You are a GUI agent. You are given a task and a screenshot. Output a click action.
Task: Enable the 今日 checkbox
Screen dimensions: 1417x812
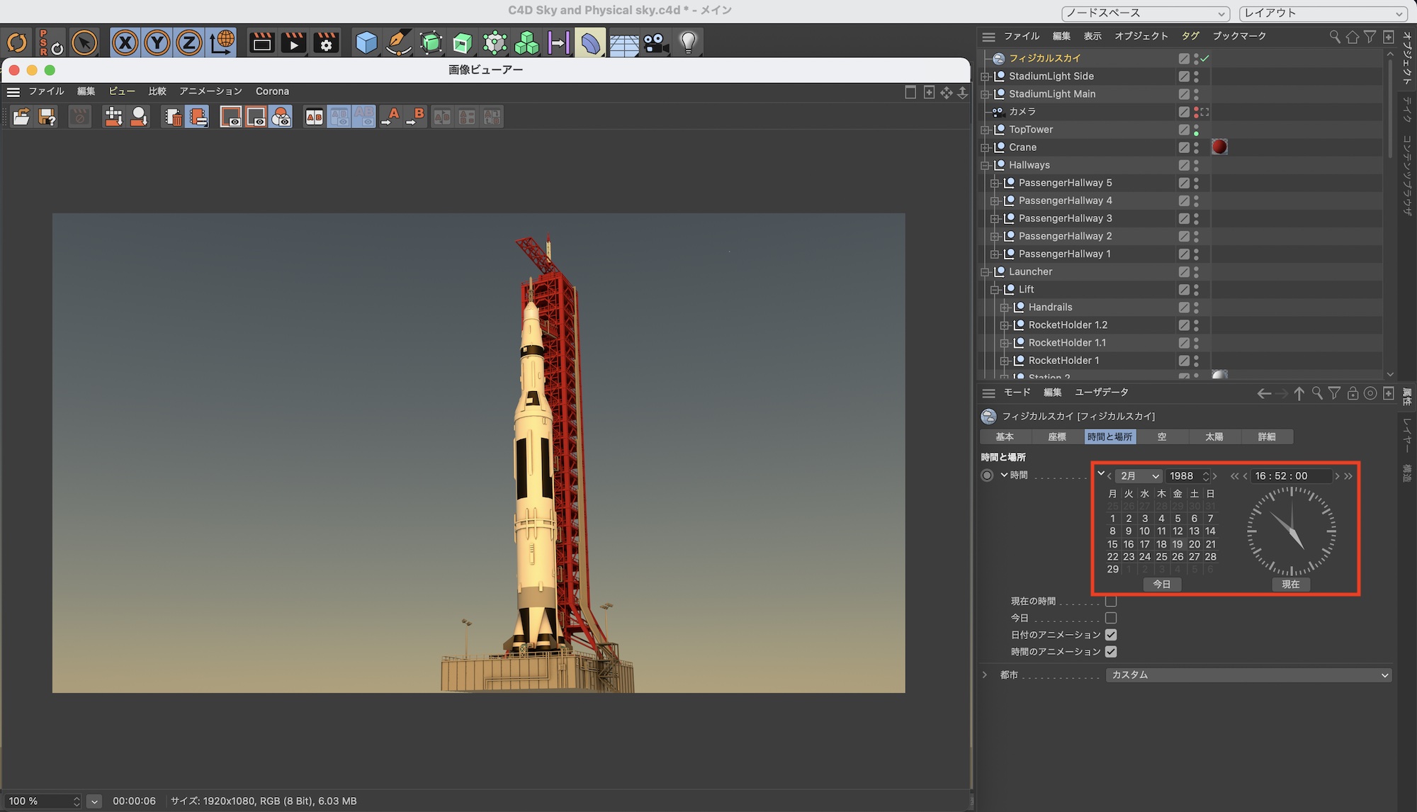pyautogui.click(x=1111, y=619)
